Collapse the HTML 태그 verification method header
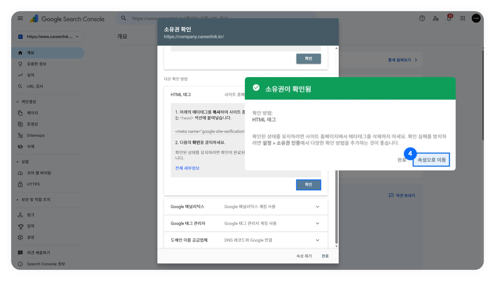The height and width of the screenshot is (281, 495). pyautogui.click(x=204, y=95)
